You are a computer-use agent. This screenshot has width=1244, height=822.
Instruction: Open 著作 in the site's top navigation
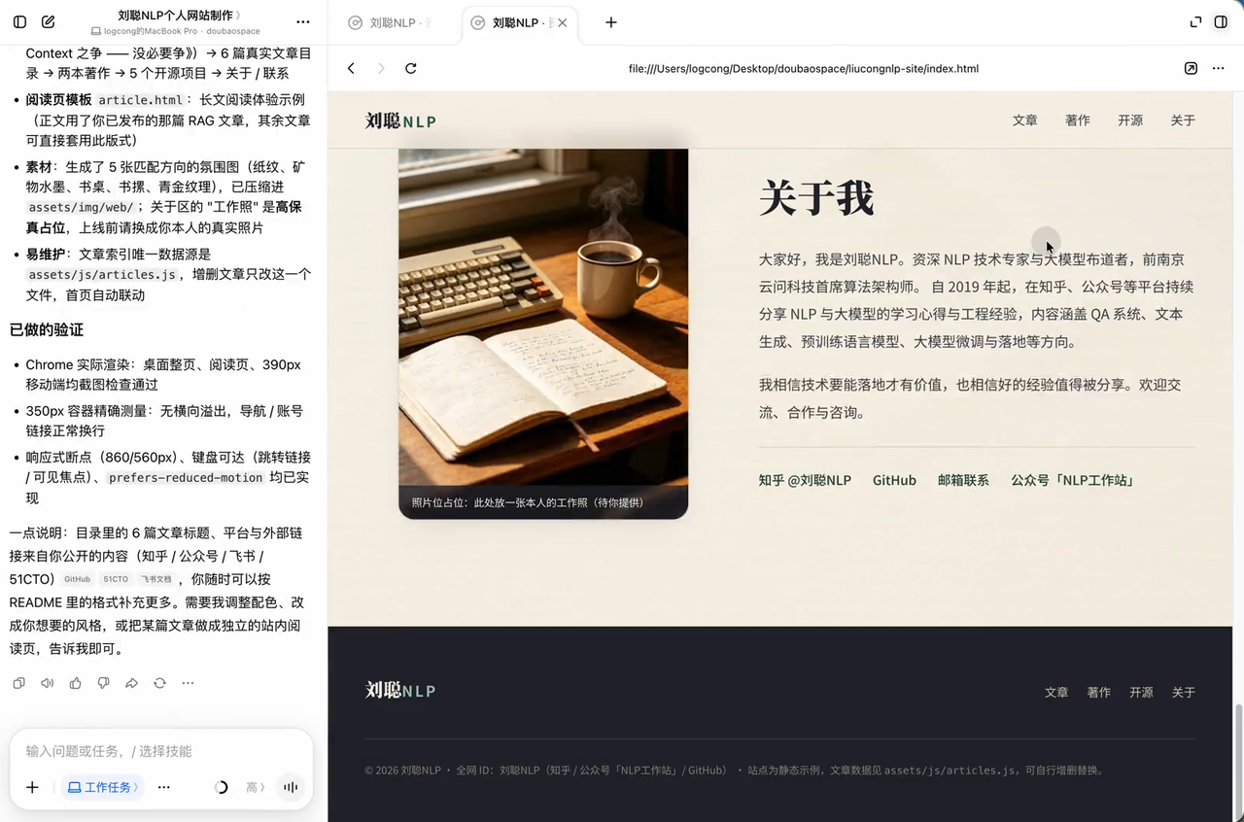pos(1078,120)
